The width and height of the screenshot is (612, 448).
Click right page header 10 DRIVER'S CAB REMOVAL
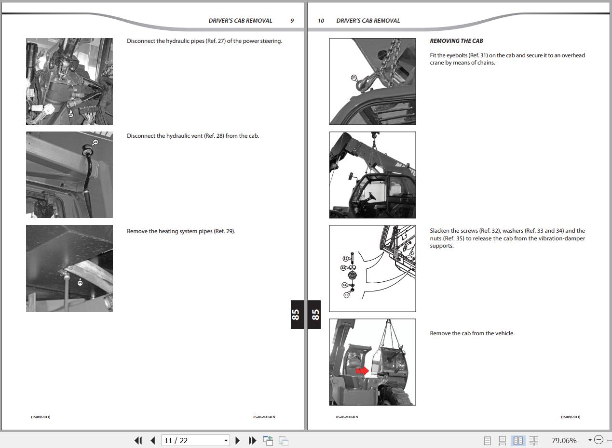pyautogui.click(x=359, y=21)
